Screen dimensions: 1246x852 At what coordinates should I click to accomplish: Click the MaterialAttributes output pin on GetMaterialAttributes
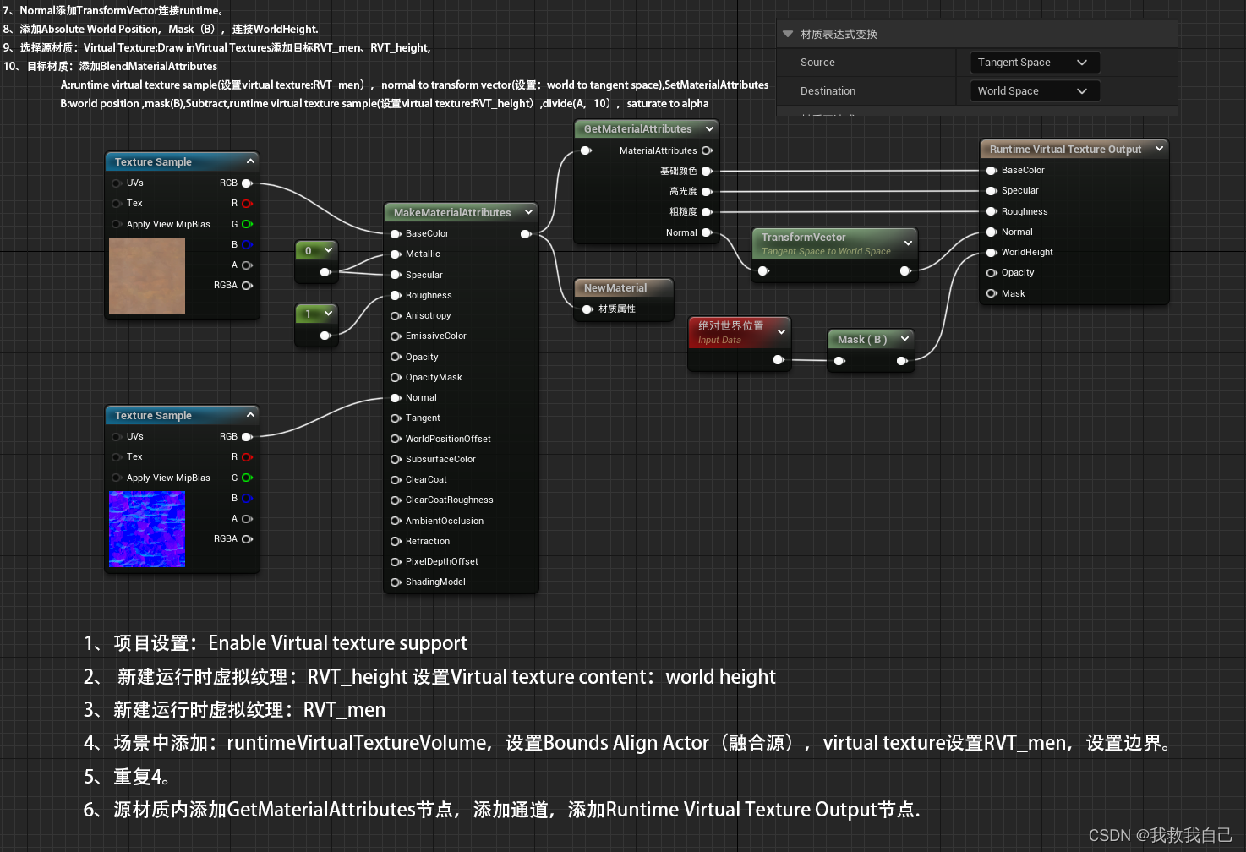(x=708, y=150)
